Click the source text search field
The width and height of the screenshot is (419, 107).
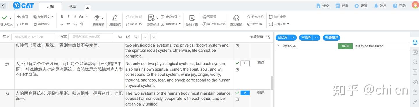pyautogui.click(x=34, y=37)
